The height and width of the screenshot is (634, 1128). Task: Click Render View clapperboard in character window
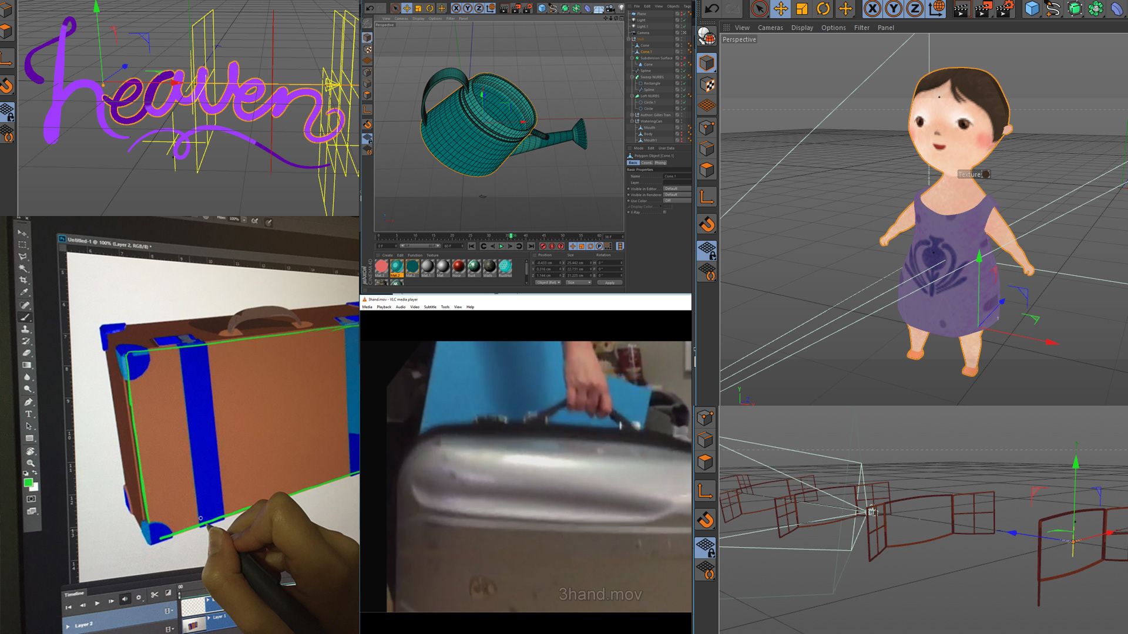[961, 8]
